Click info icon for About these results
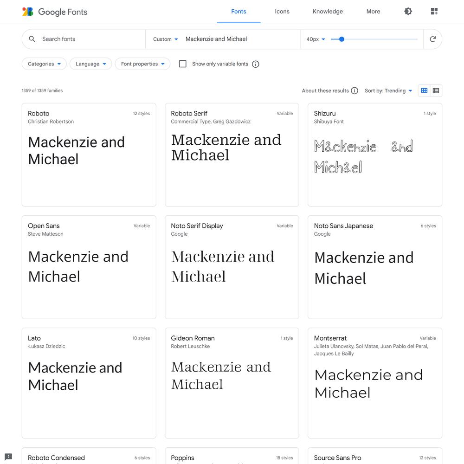Image resolution: width=464 pixels, height=464 pixels. pyautogui.click(x=354, y=91)
